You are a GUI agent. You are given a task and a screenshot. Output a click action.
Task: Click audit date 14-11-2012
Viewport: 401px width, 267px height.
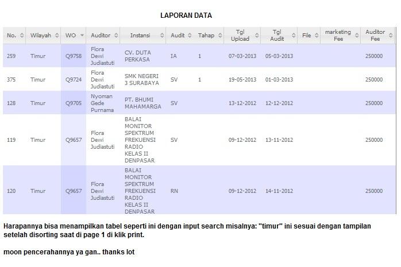point(279,191)
